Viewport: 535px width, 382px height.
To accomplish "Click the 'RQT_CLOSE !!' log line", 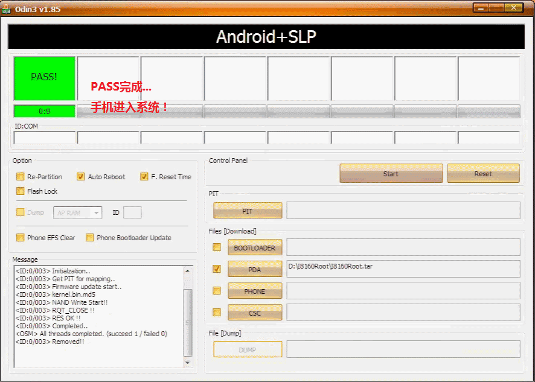I will pos(55,310).
